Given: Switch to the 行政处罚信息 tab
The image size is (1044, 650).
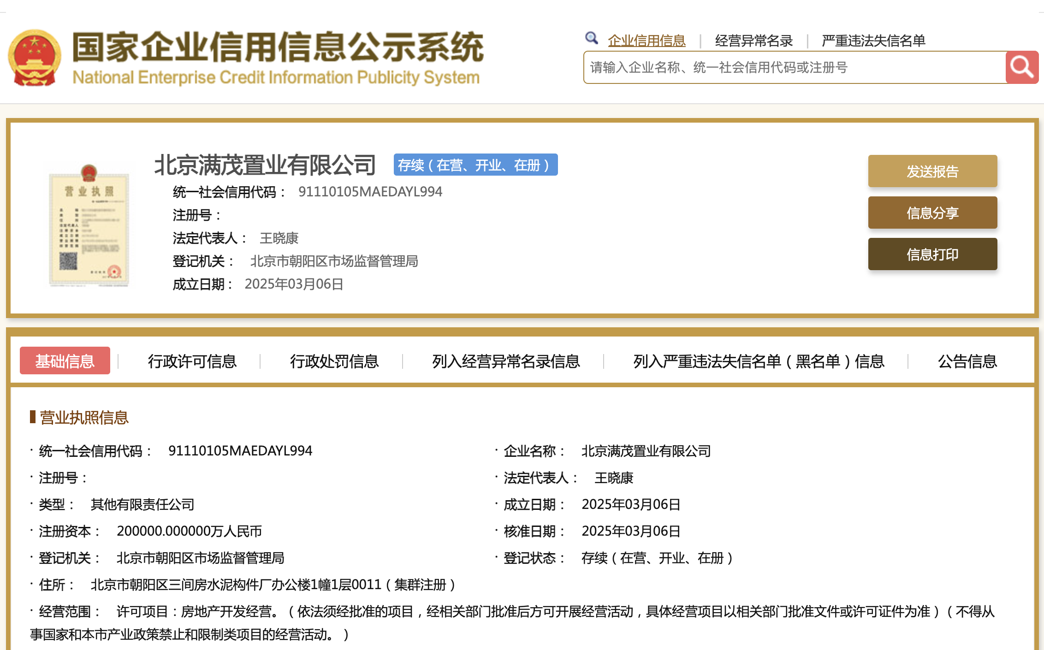Looking at the screenshot, I should click(x=334, y=361).
